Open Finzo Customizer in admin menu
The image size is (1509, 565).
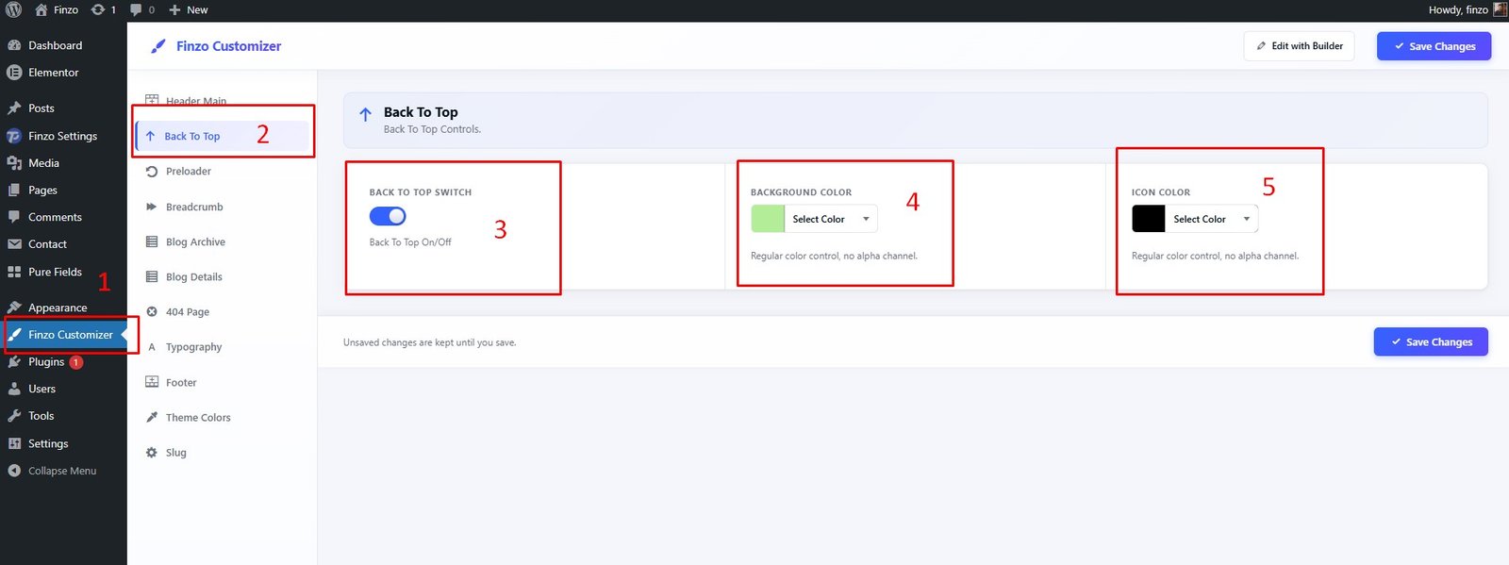coord(63,335)
